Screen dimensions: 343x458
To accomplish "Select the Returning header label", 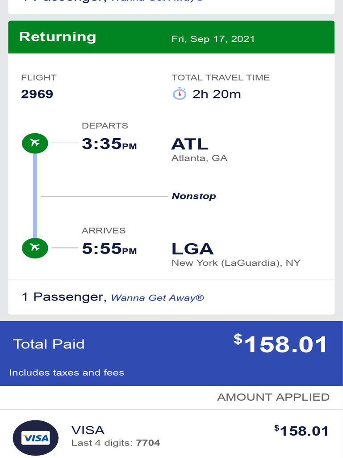I will click(x=58, y=37).
